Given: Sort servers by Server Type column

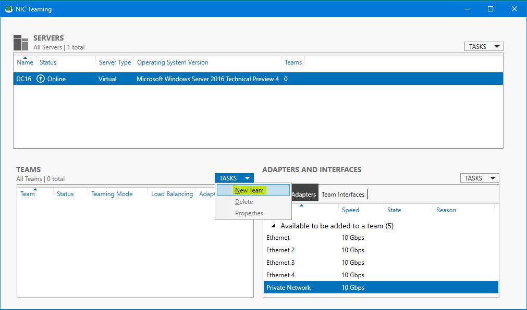Looking at the screenshot, I should 115,62.
